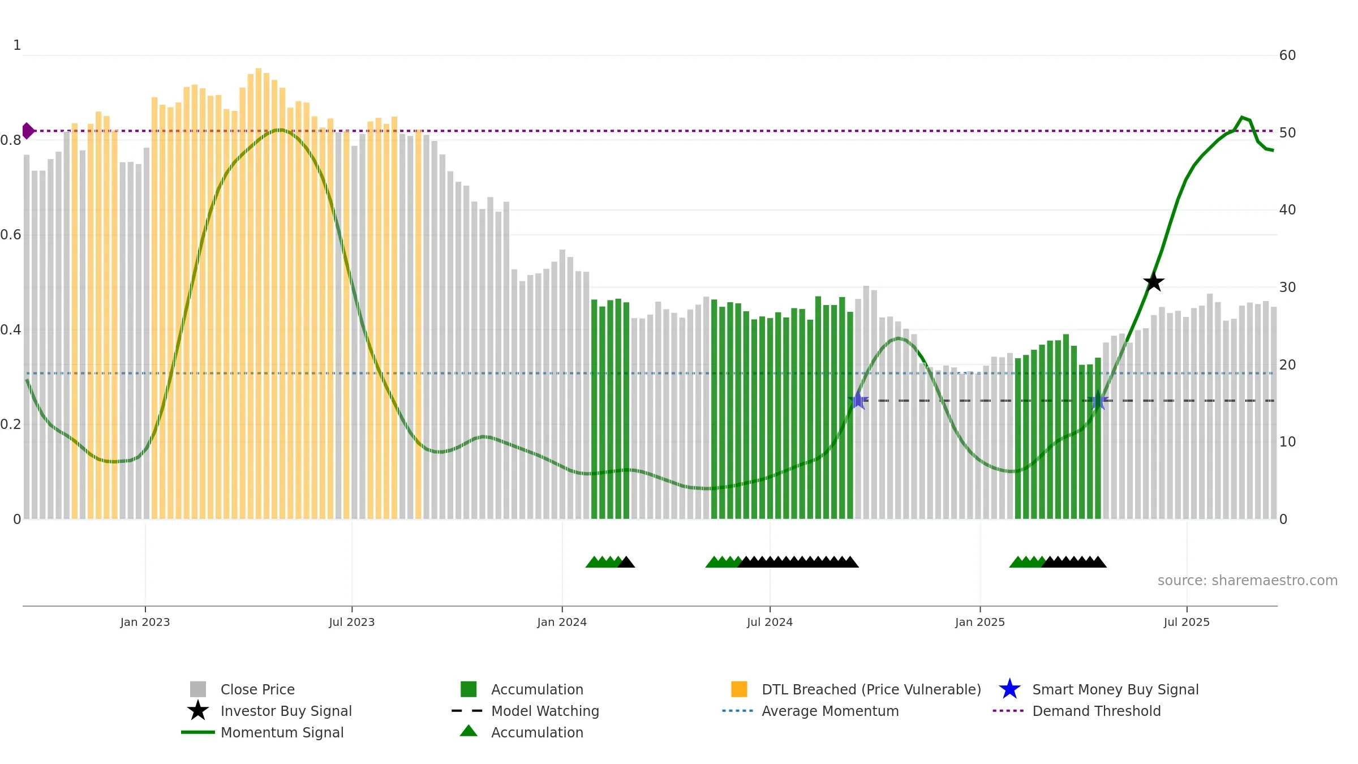This screenshot has width=1358, height=764.
Task: Click the grey Close Price legend square
Action: click(x=198, y=689)
